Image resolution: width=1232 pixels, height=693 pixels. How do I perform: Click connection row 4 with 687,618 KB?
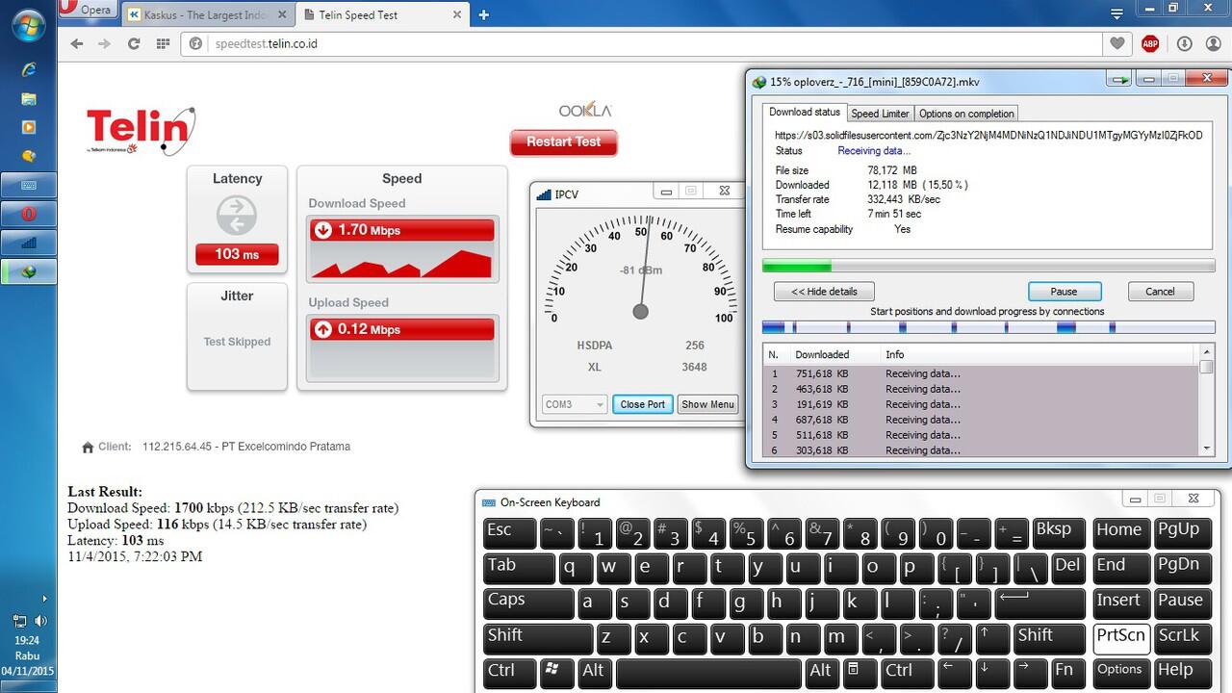pyautogui.click(x=981, y=420)
